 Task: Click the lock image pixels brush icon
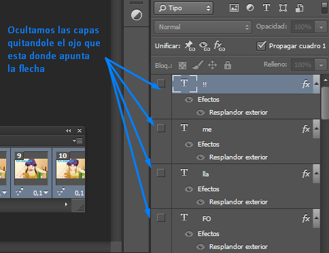(198, 65)
